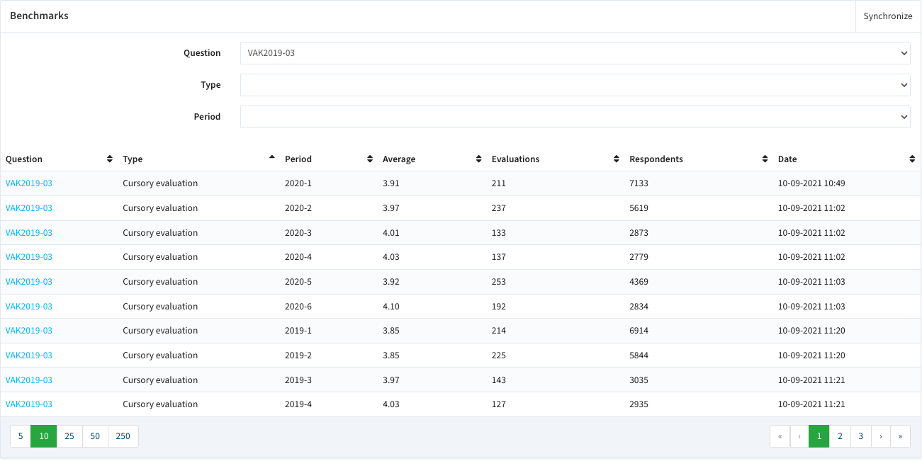This screenshot has width=922, height=461.
Task: Select the average value 4.01
Action: (x=391, y=233)
